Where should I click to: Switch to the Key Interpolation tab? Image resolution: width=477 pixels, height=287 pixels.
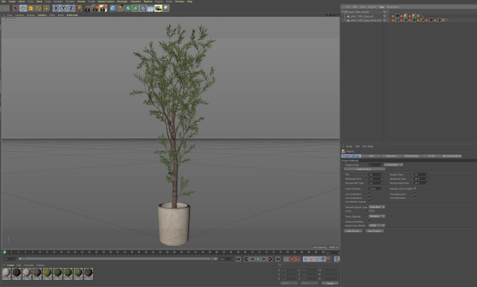click(452, 156)
